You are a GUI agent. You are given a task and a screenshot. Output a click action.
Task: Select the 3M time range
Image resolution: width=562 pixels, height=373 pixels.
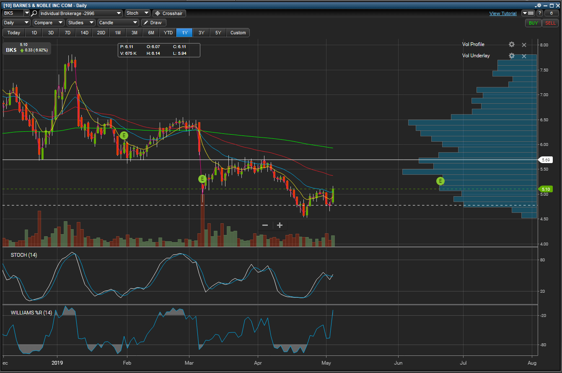pyautogui.click(x=135, y=33)
